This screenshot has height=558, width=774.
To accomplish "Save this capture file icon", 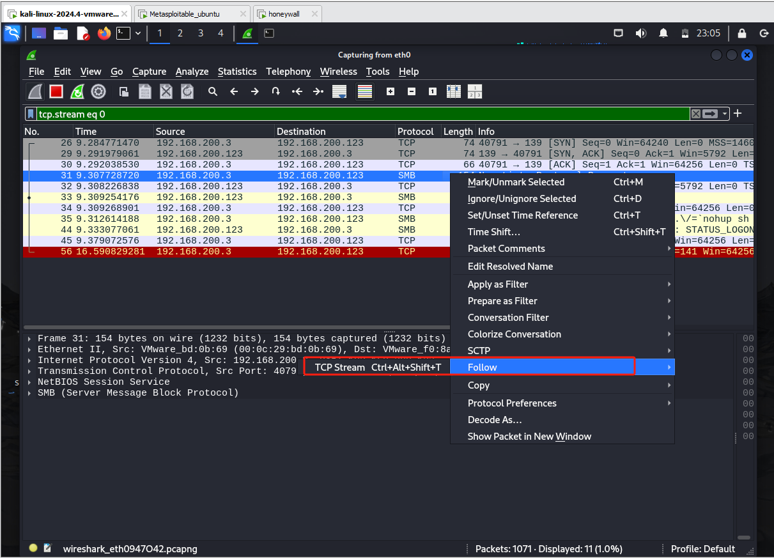I will 145,91.
